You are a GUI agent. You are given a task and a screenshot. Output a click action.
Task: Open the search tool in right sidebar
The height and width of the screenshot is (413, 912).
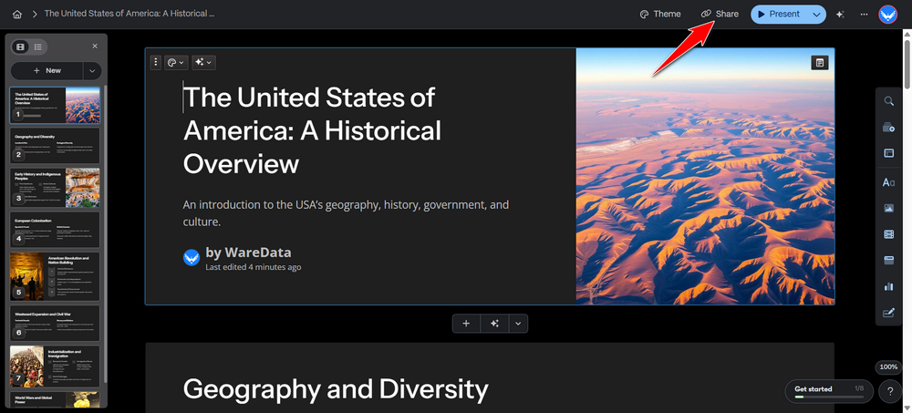pos(888,101)
